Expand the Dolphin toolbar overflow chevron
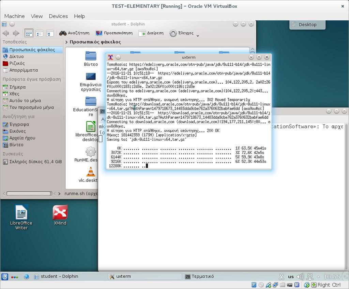 (x=198, y=35)
